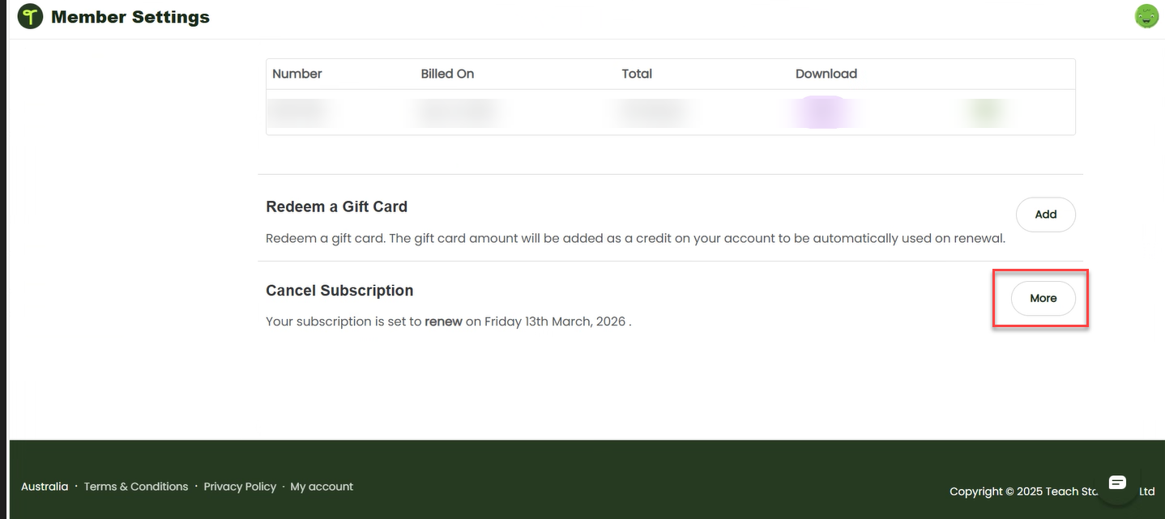This screenshot has height=519, width=1165.
Task: Open the green user avatar menu
Action: (x=1146, y=16)
